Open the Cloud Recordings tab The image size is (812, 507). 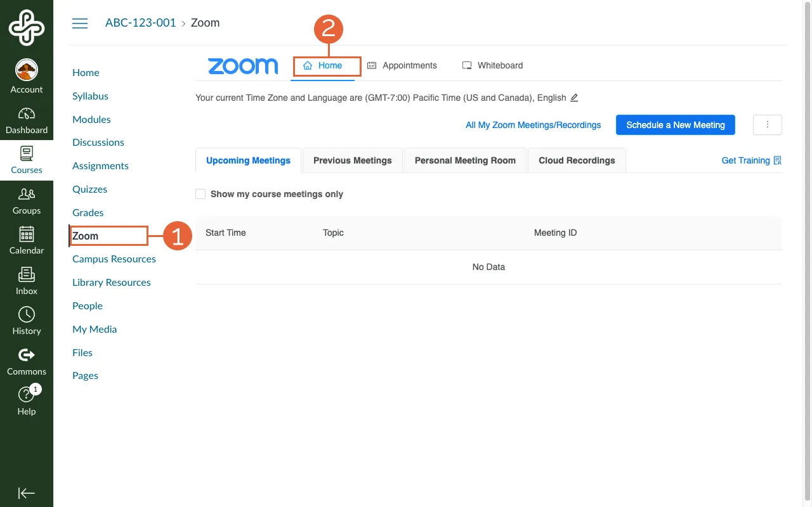pyautogui.click(x=577, y=160)
